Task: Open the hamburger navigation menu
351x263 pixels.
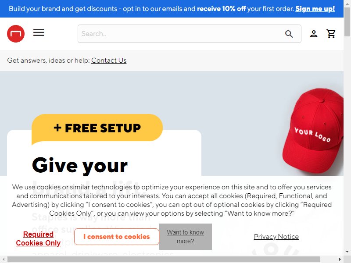Action: (39, 32)
